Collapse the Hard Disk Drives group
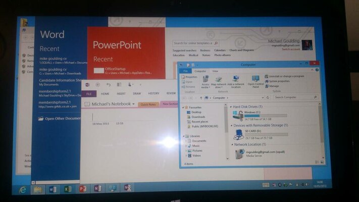 click(230, 107)
